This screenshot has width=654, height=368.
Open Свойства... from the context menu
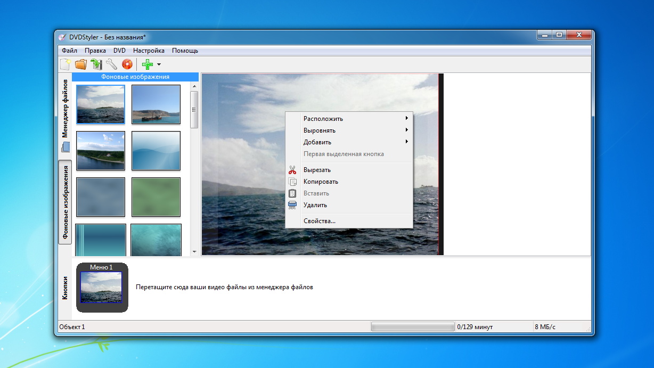[x=320, y=221]
